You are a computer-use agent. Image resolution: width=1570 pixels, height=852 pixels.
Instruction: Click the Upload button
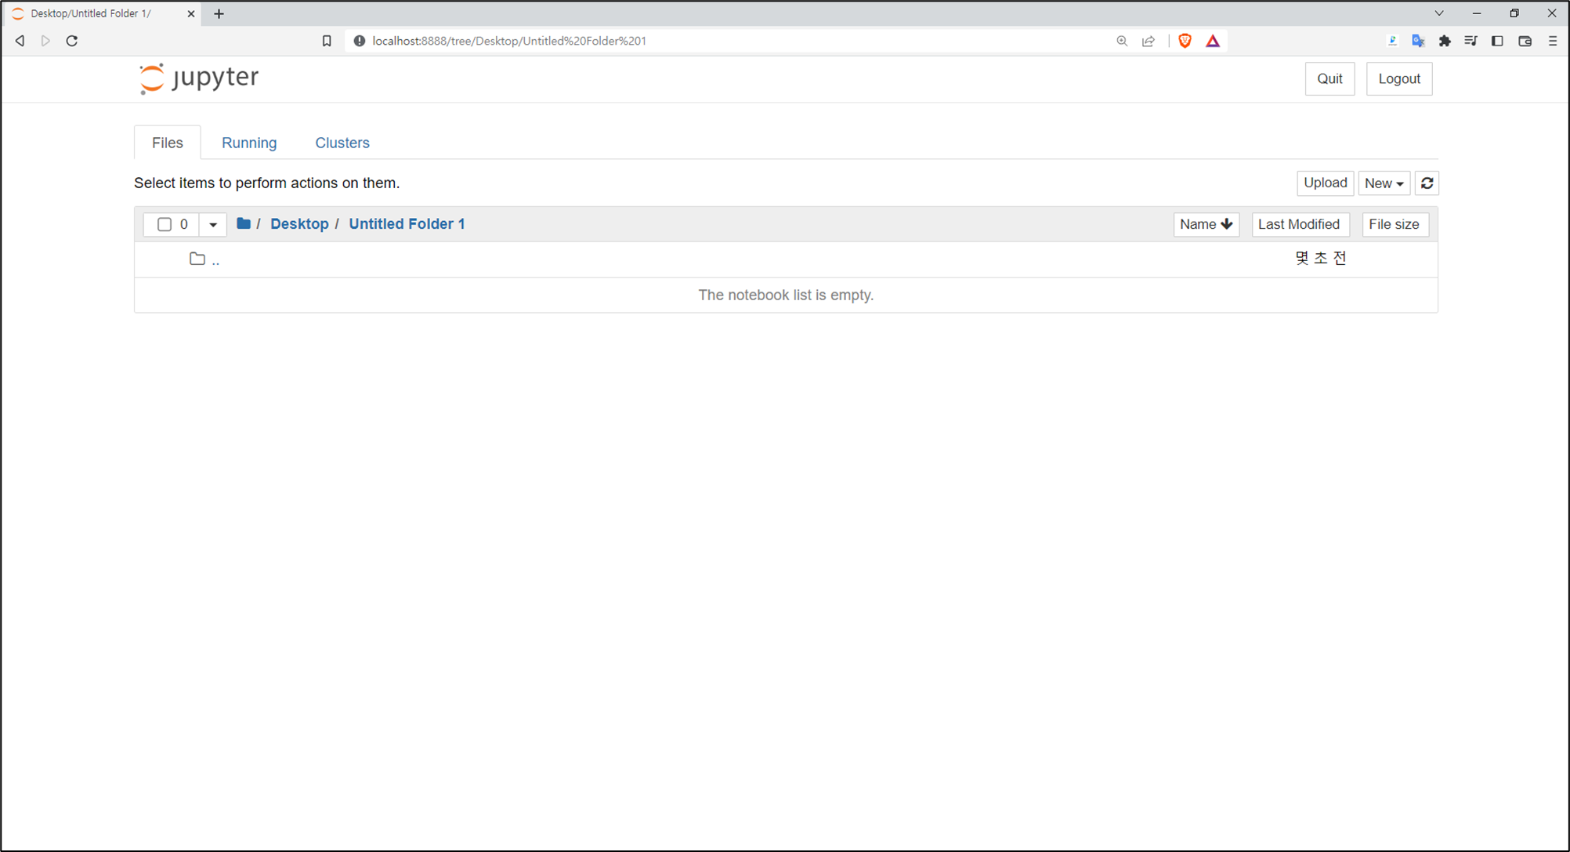point(1325,183)
